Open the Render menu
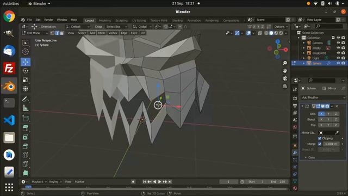This screenshot has width=348, height=196. 48,20
